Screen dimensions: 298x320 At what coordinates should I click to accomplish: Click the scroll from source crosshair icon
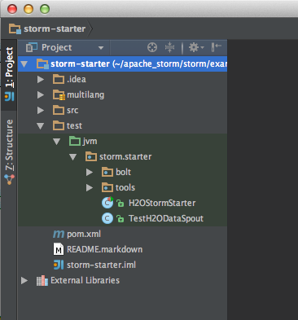pyautogui.click(x=152, y=47)
